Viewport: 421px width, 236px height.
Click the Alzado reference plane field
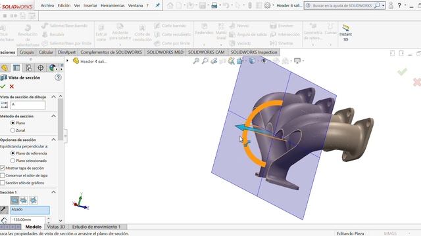(30, 210)
